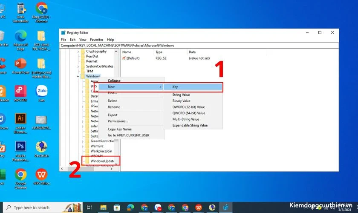The height and width of the screenshot is (213, 358).
Task: Open the Edit menu
Action: point(72,40)
